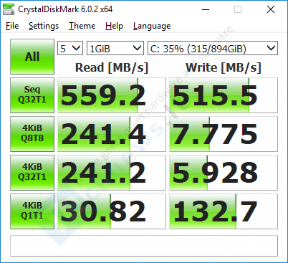Click the empty comment field at bottom
The height and width of the screenshot is (263, 288).
pyautogui.click(x=144, y=246)
